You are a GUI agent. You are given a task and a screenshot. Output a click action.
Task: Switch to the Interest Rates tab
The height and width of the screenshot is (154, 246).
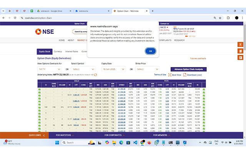72,52
